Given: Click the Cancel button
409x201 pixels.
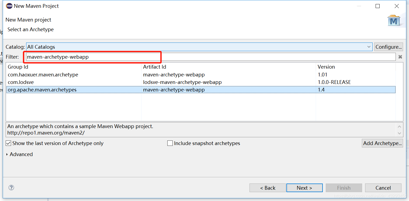Looking at the screenshot, I should point(383,188).
